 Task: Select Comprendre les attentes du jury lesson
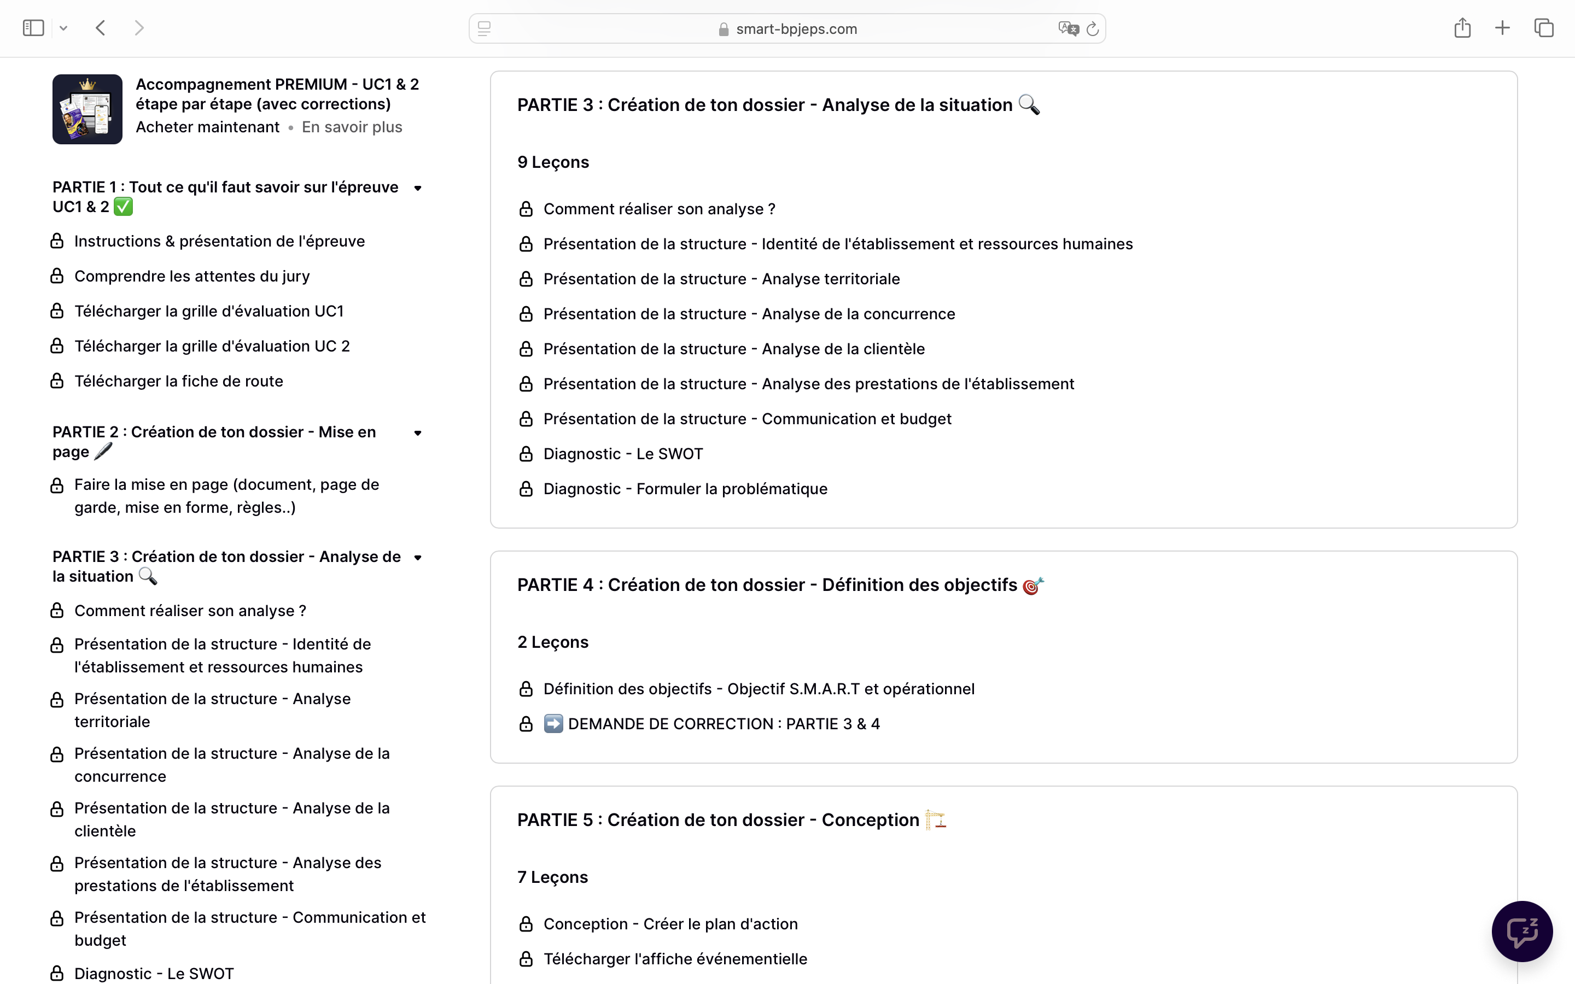click(192, 276)
